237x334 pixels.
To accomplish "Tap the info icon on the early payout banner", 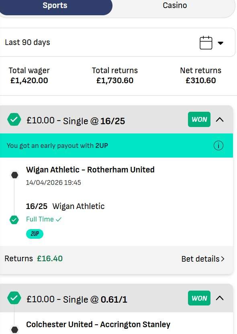I will pyautogui.click(x=219, y=145).
